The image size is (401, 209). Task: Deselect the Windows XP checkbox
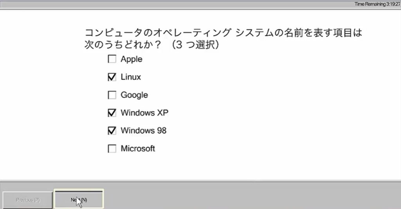[112, 113]
